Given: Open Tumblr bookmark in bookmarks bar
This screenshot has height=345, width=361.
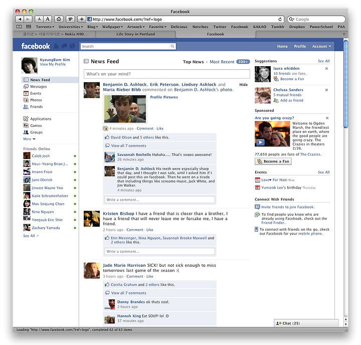Looking at the screenshot, I should pyautogui.click(x=278, y=27).
